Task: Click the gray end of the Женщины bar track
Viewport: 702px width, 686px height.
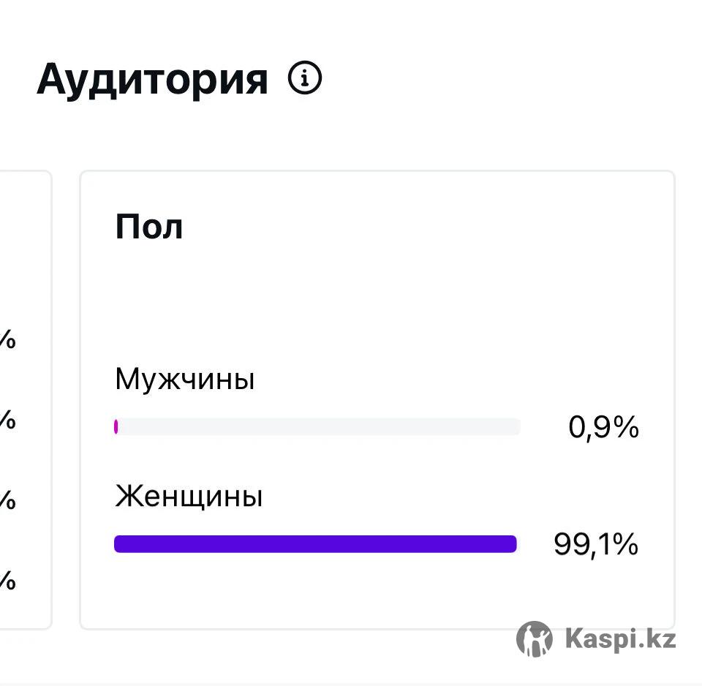Action: (518, 544)
